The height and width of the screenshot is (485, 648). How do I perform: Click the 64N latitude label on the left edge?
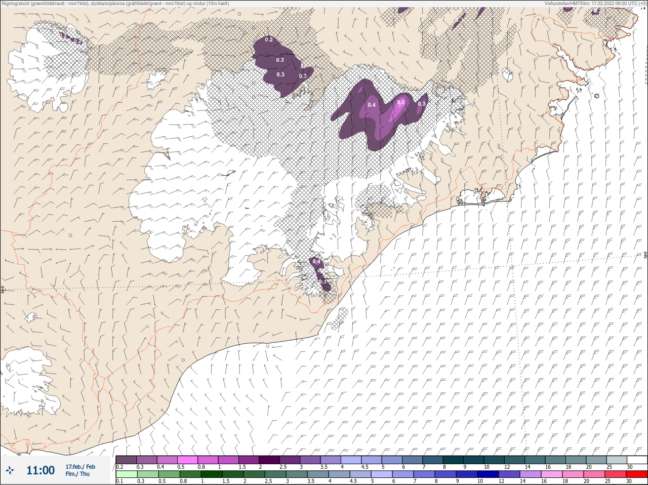(3, 290)
